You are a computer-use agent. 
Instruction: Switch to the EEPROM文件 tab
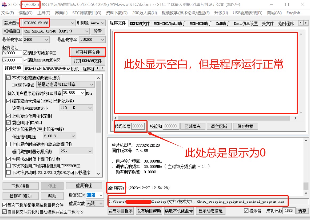(x=140, y=24)
